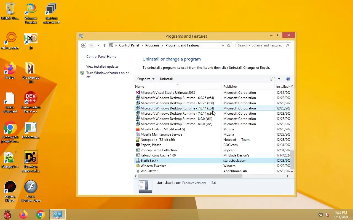Select Desktop Runtime - 8.0.0 (x64) row
The height and width of the screenshot is (220, 353).
tap(212, 119)
